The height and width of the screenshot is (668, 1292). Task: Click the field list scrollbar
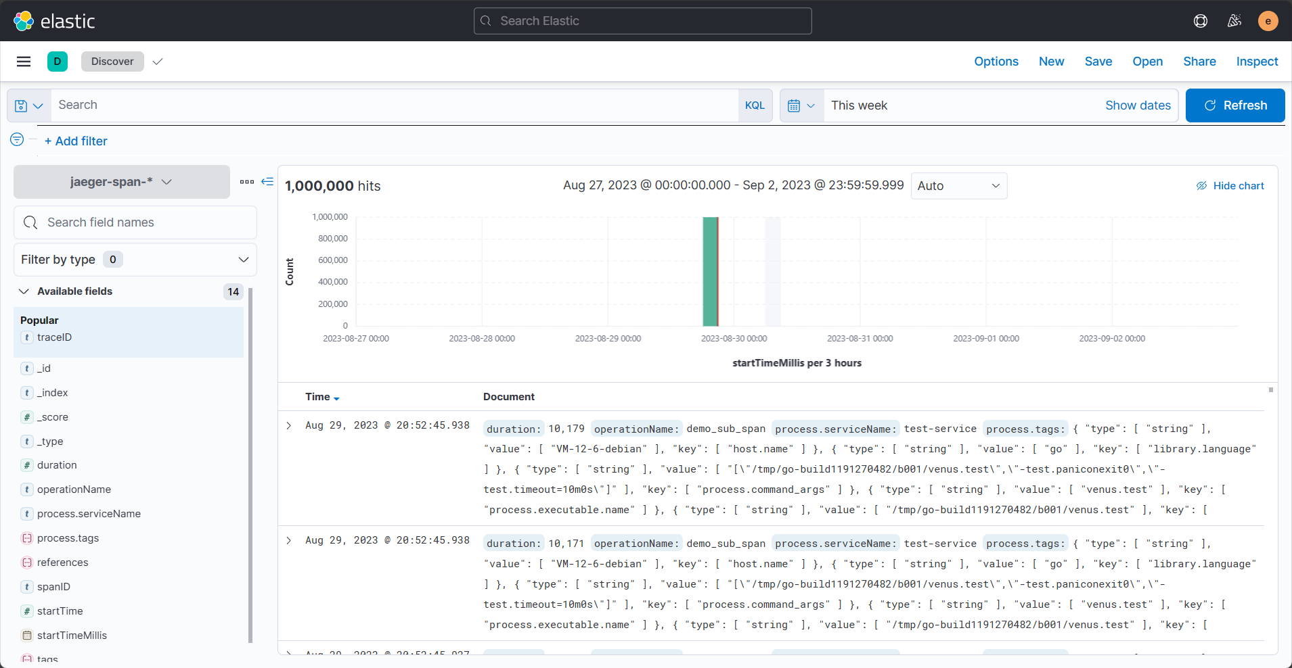point(250,465)
